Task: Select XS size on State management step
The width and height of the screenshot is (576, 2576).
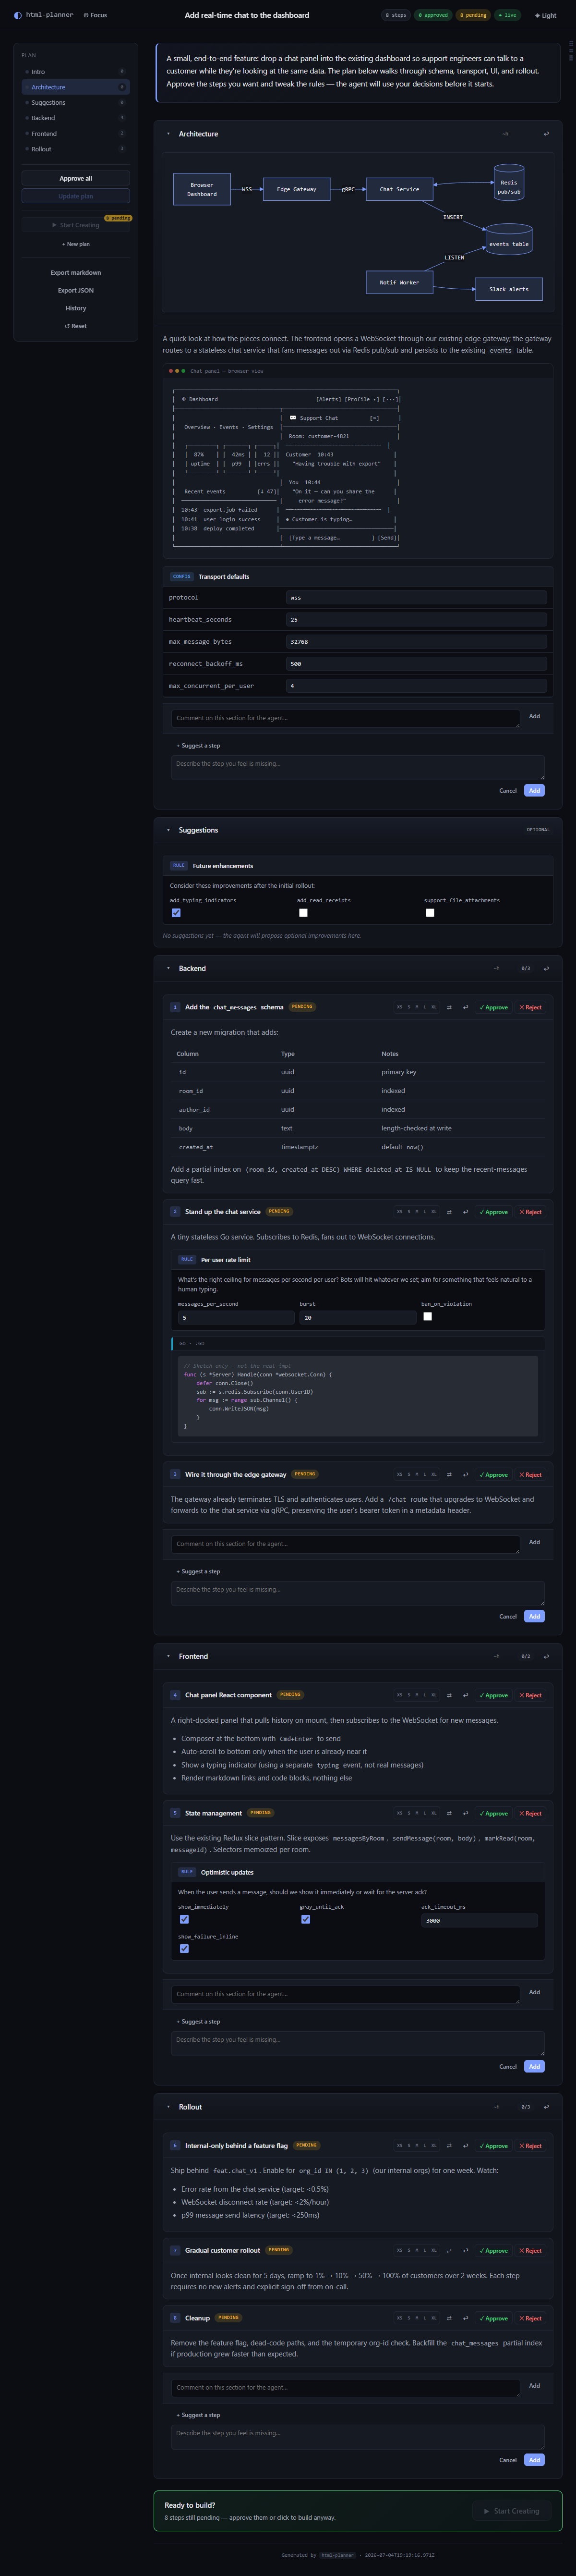Action: click(400, 1813)
